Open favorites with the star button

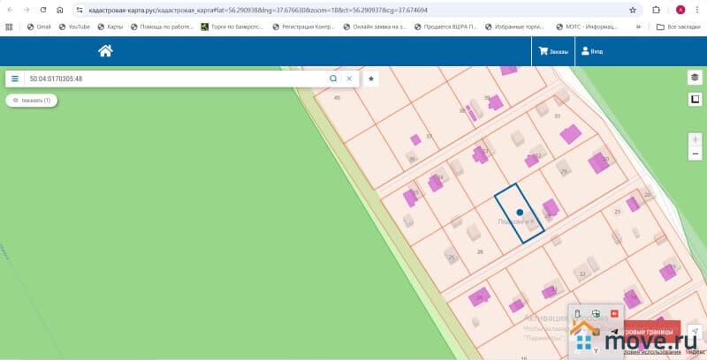point(371,79)
